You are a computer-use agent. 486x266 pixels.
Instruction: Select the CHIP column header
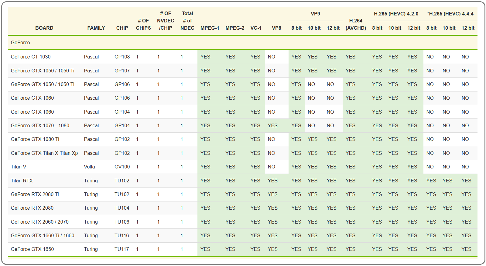122,28
